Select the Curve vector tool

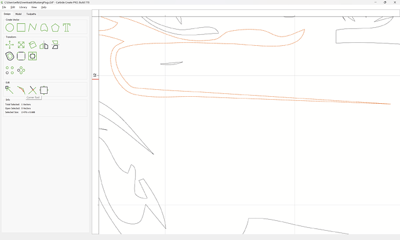[44, 28]
